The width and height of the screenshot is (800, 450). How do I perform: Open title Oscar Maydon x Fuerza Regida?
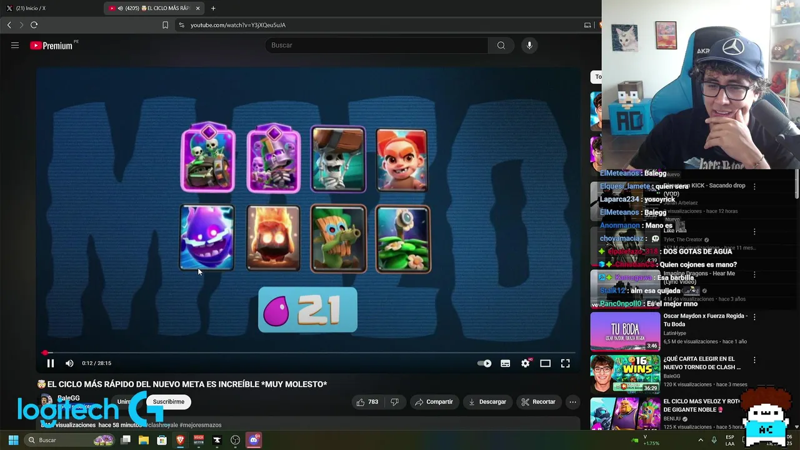[x=705, y=320]
